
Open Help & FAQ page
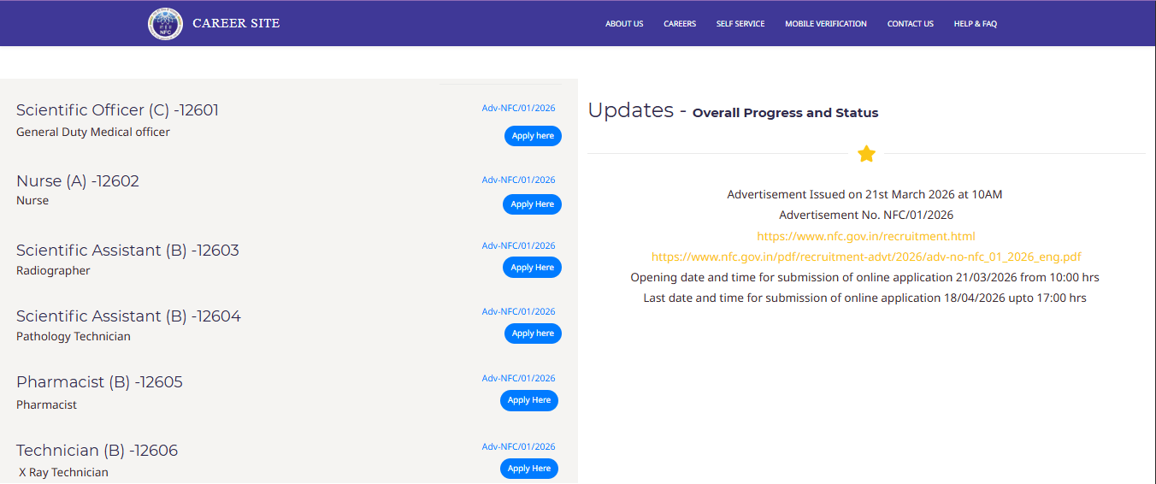click(975, 24)
